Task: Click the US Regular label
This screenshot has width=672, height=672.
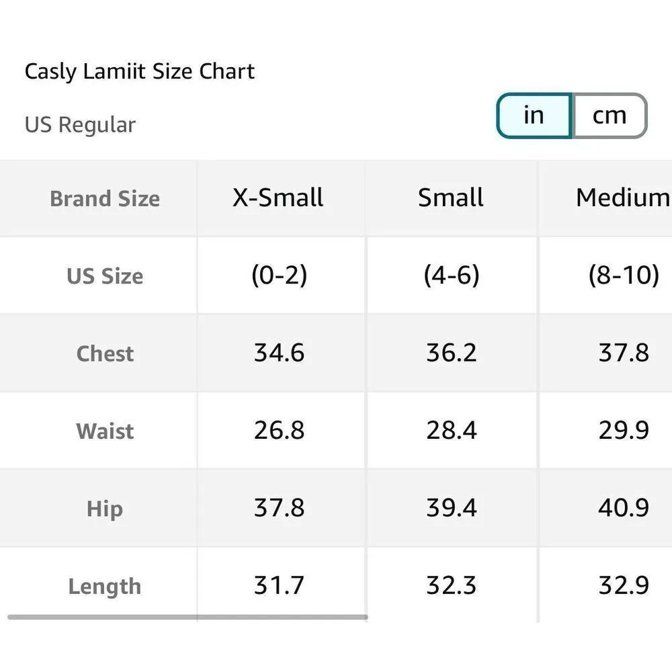Action: pos(80,125)
